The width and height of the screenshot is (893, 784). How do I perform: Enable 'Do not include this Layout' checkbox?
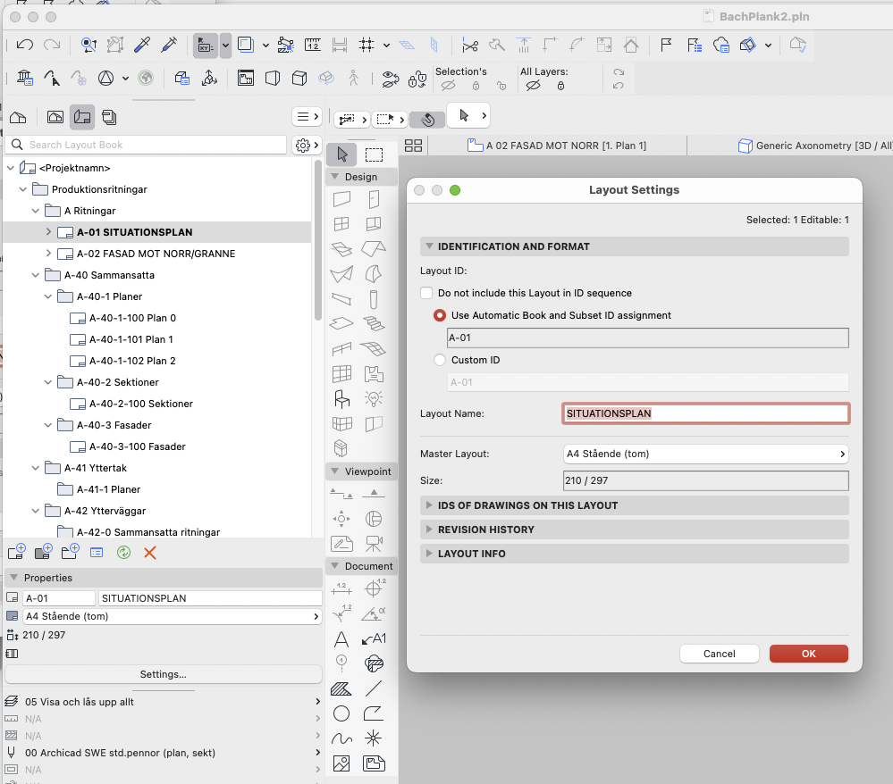tap(427, 293)
